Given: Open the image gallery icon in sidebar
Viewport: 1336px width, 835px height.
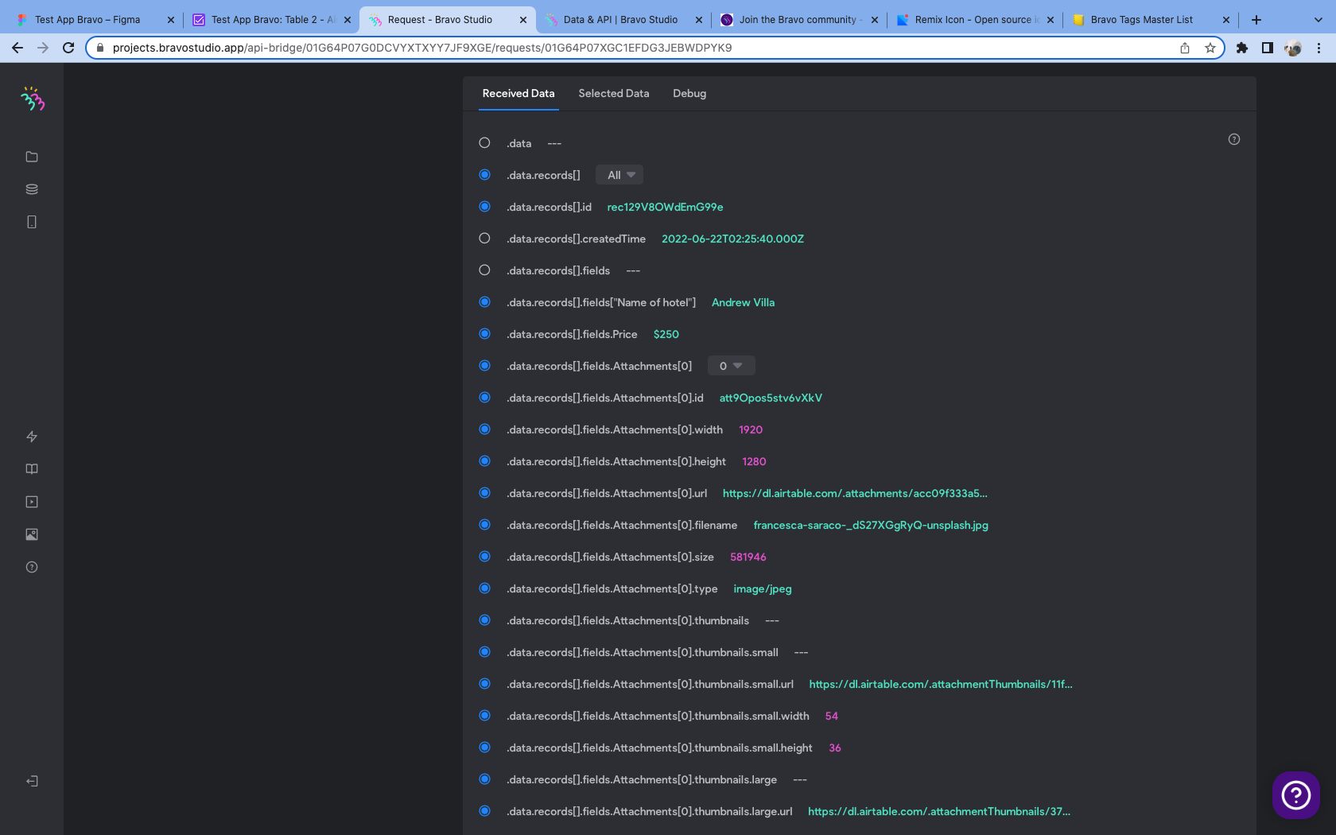Looking at the screenshot, I should (x=32, y=534).
